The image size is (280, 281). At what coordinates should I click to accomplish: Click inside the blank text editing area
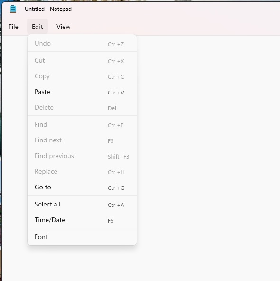click(208, 158)
